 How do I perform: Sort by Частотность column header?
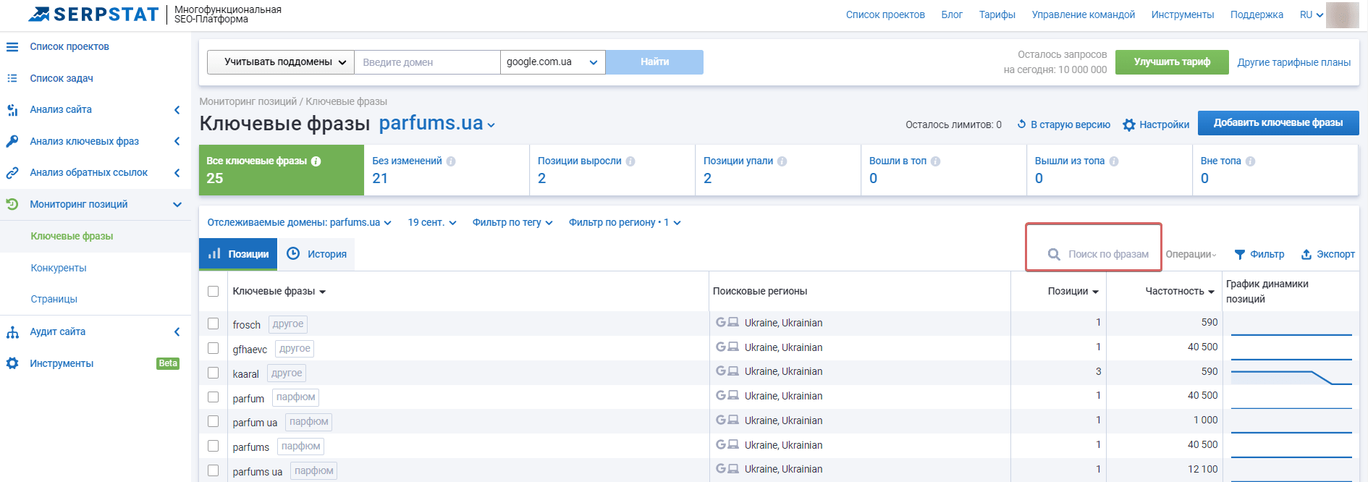[x=1180, y=291]
